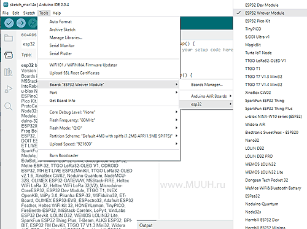
Task: Expand Flash Frequency 80MHz option
Action: point(109,120)
